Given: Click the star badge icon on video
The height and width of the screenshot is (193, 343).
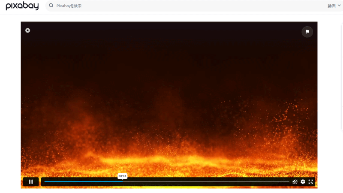Looking at the screenshot, I should [27, 30].
